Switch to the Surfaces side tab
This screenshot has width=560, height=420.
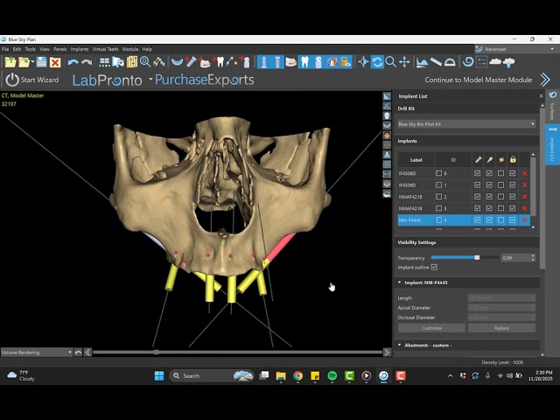(552, 110)
